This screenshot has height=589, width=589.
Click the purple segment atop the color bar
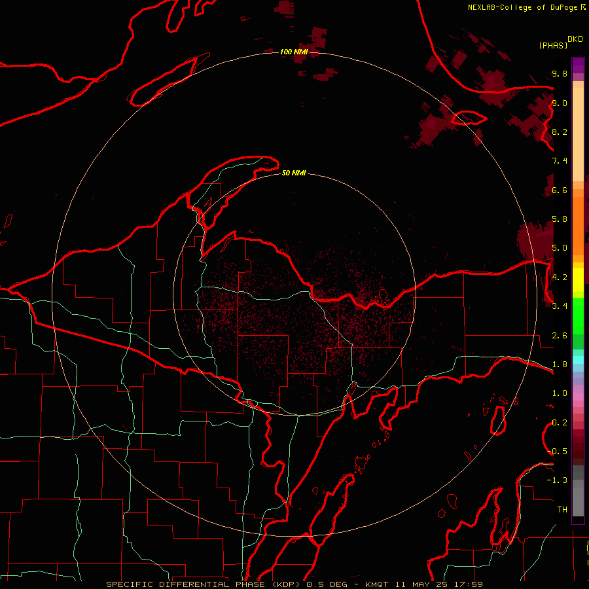(x=578, y=65)
